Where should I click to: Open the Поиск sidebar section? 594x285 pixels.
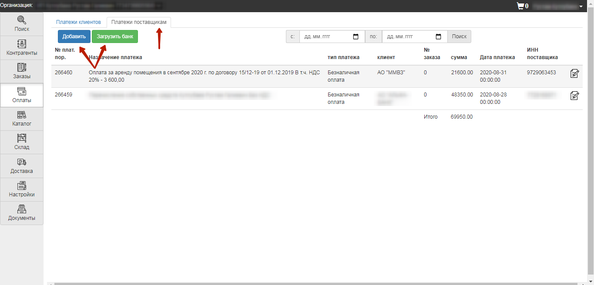click(x=22, y=24)
